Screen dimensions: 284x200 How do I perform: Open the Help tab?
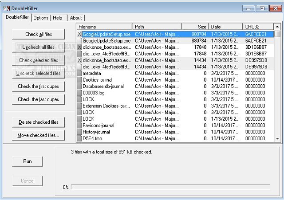[x=58, y=18]
